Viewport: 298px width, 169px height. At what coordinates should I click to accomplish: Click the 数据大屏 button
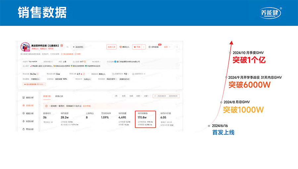tap(111, 47)
